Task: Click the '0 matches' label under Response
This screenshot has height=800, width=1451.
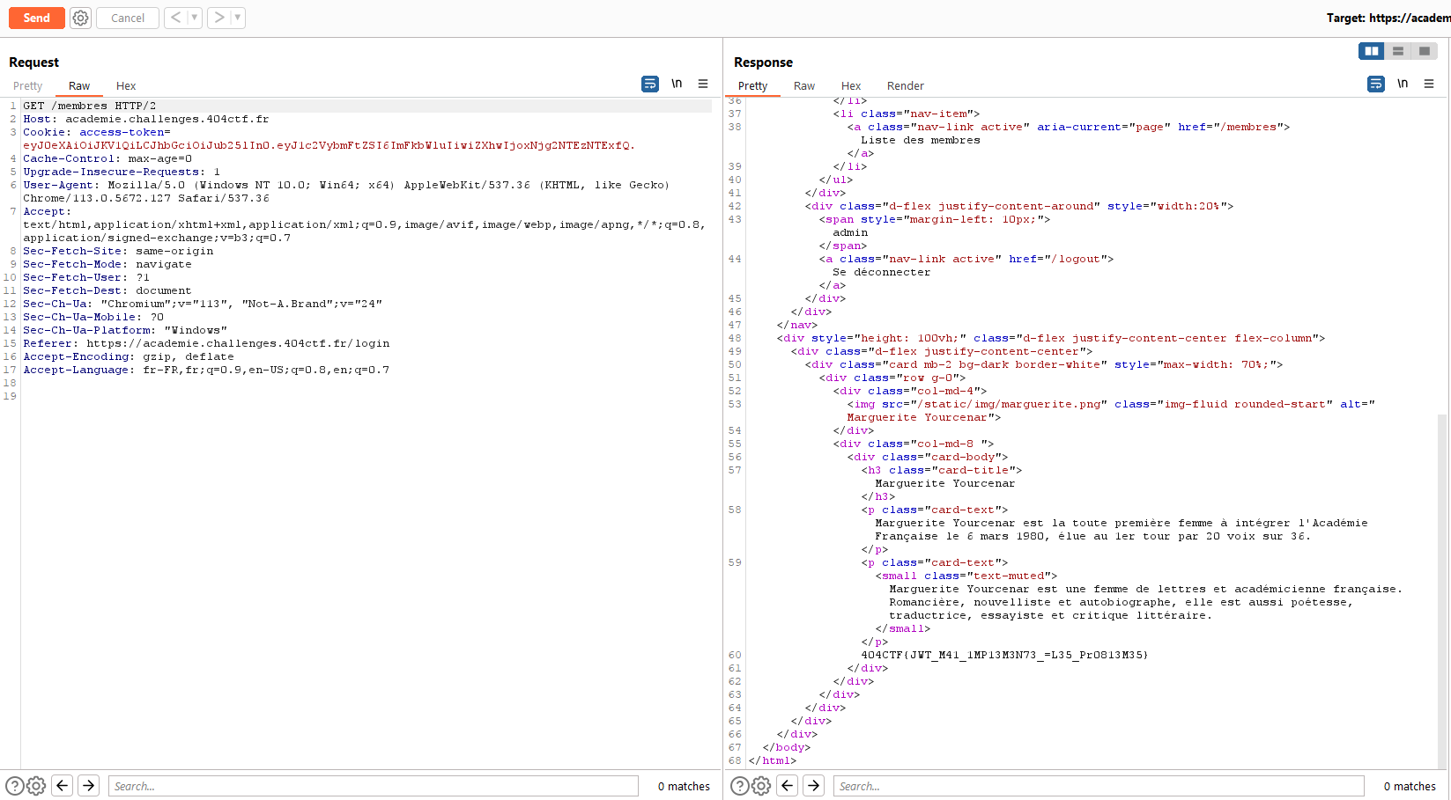Action: [1410, 786]
